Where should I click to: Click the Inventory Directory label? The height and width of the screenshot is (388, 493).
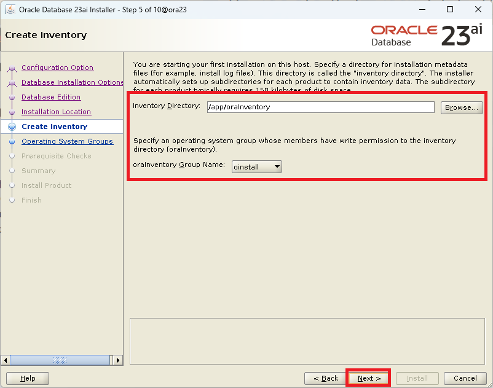(x=167, y=106)
